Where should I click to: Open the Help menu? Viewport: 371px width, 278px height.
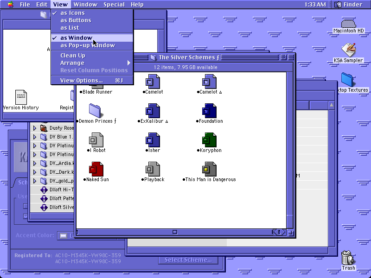click(137, 5)
